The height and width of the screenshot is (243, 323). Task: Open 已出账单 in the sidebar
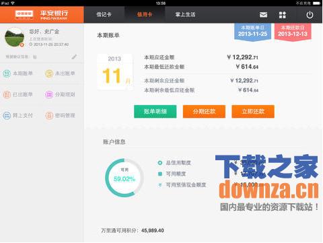pyautogui.click(x=18, y=94)
